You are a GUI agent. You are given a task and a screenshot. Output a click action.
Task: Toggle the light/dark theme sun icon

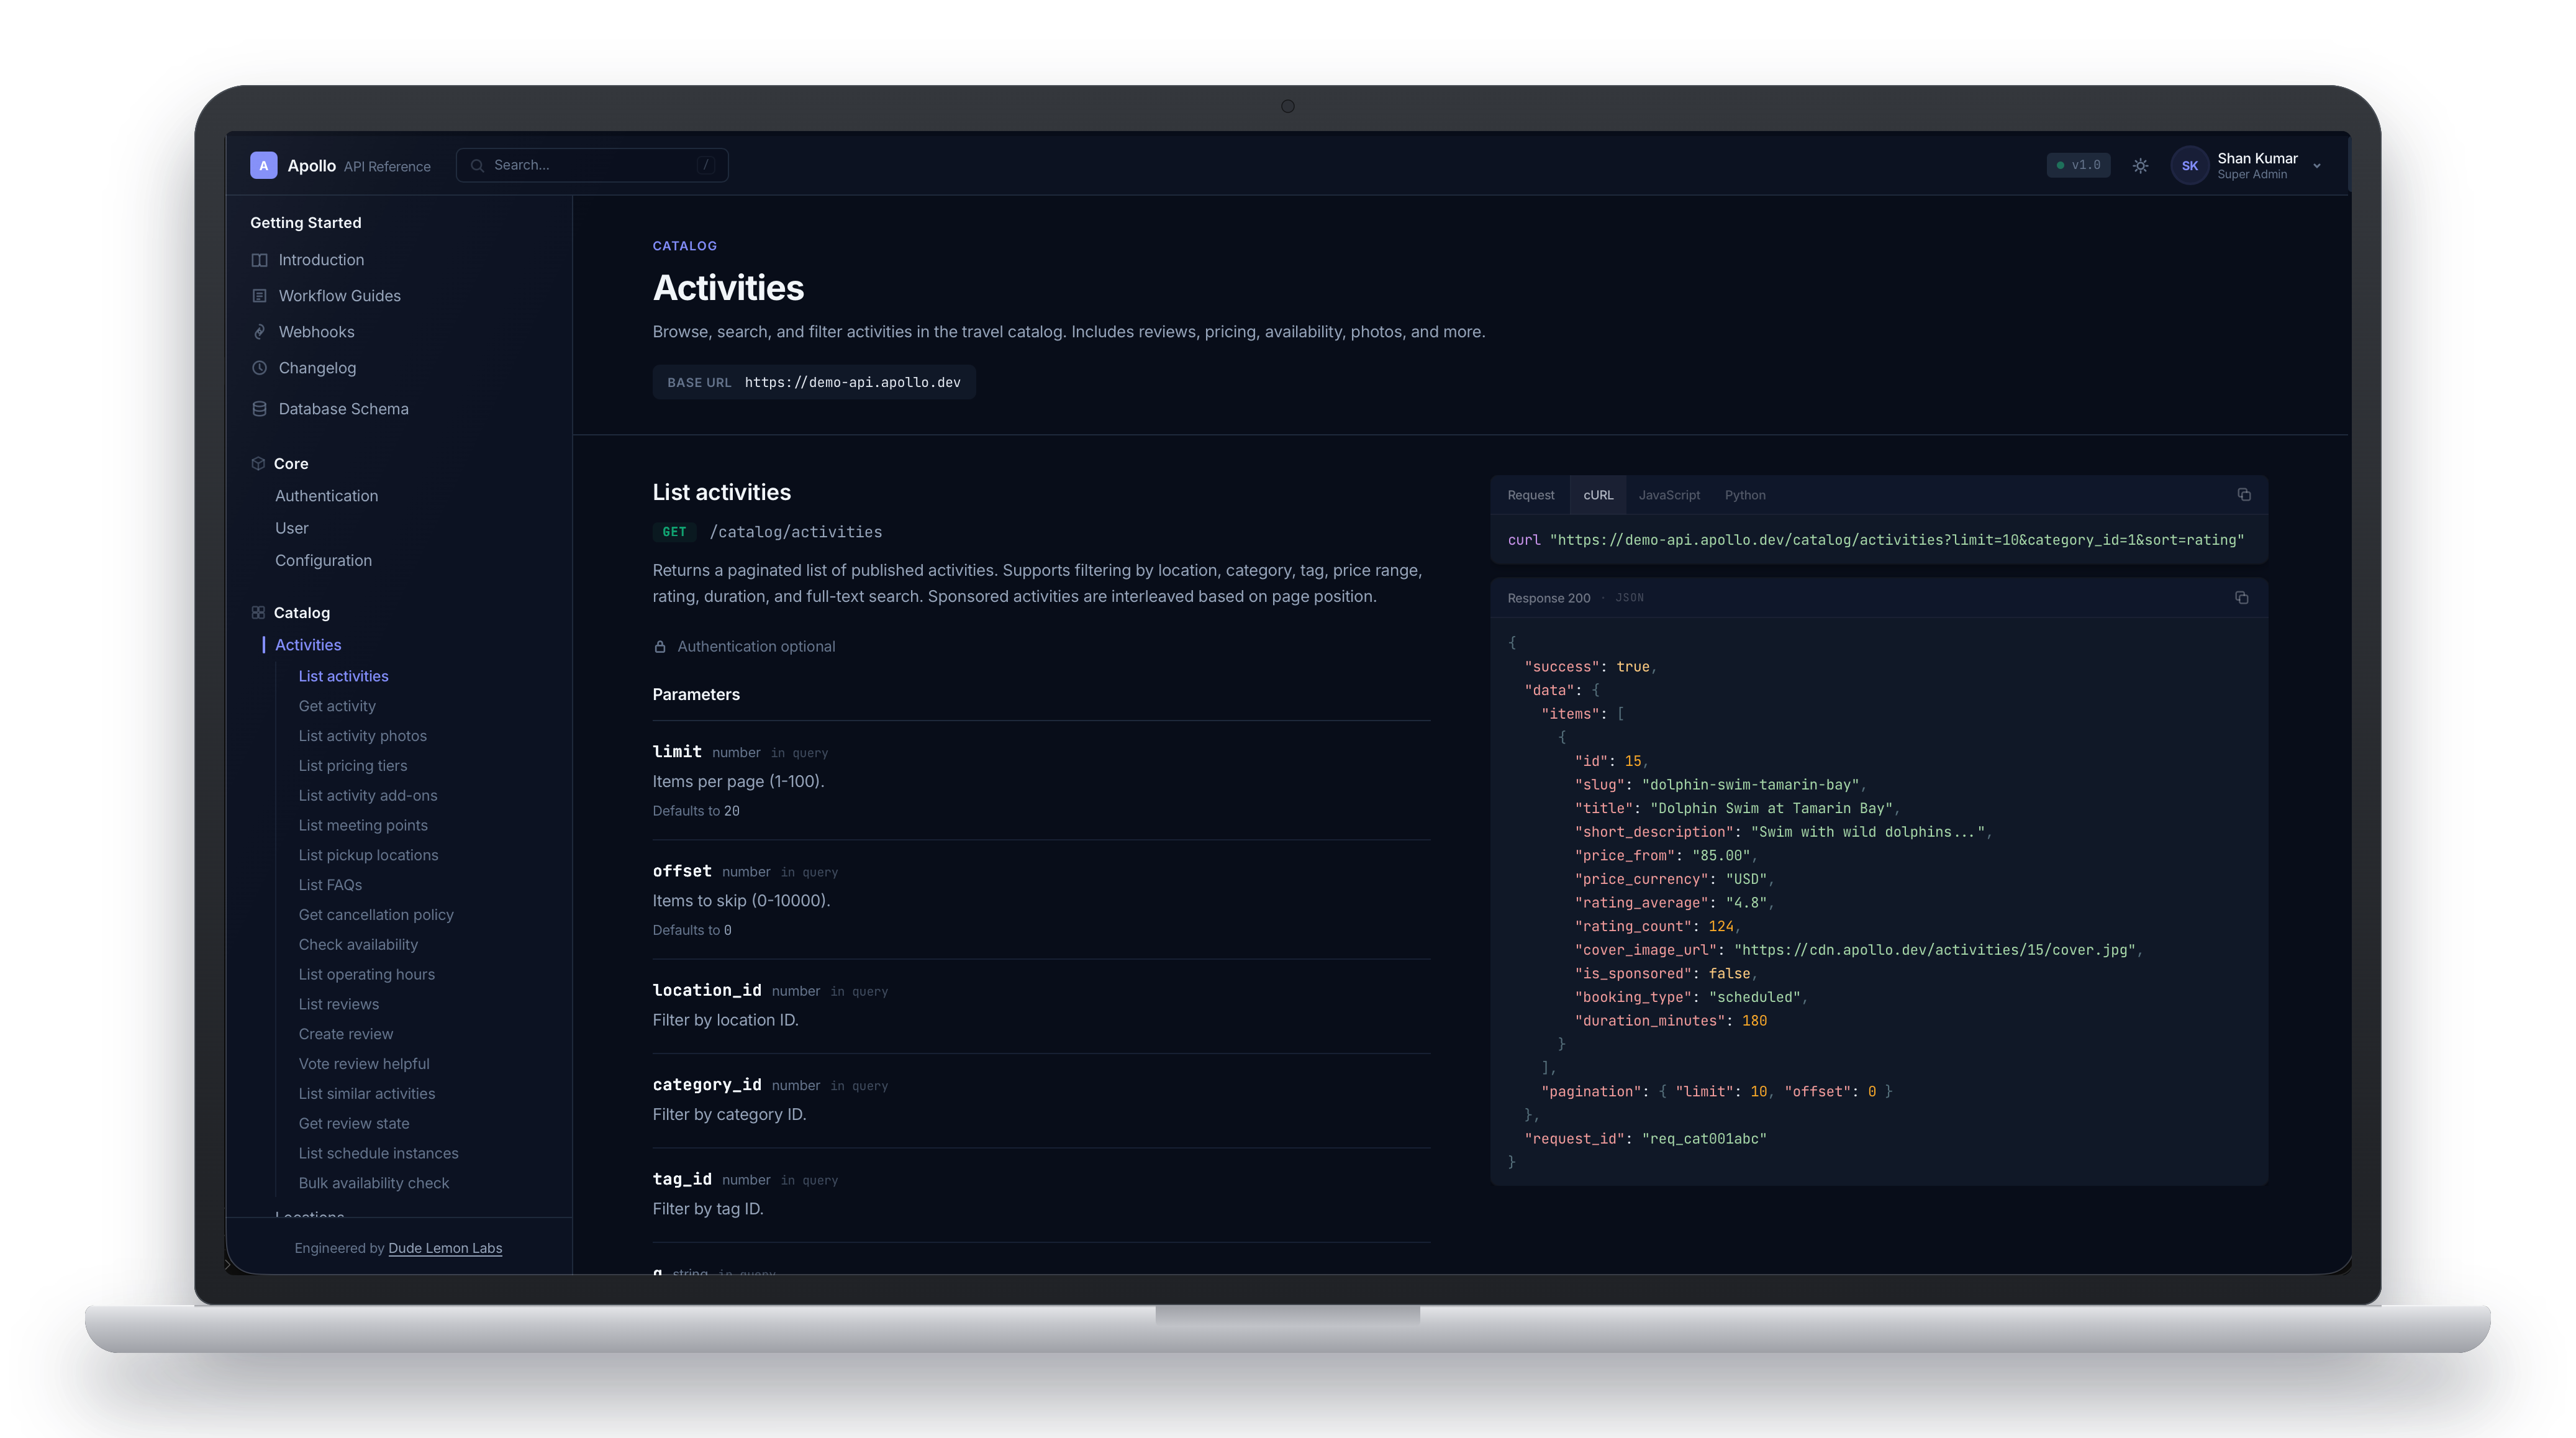click(2140, 166)
